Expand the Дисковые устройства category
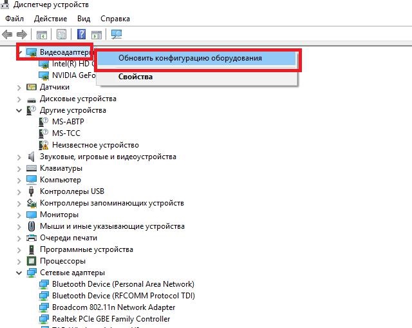 pos(19,99)
